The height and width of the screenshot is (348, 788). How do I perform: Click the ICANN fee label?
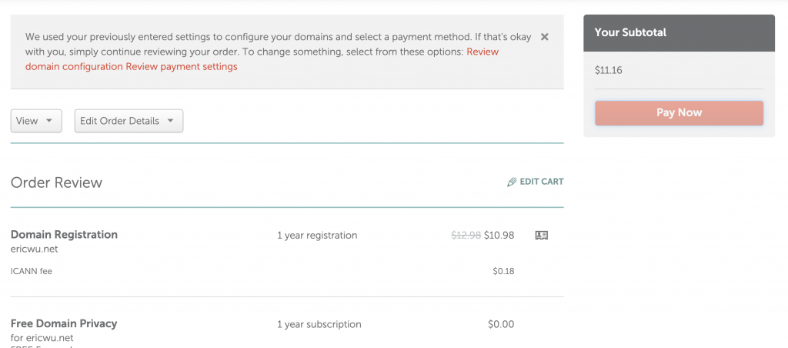[32, 271]
